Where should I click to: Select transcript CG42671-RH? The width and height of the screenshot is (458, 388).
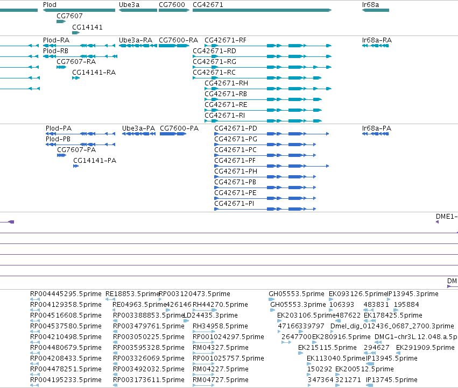pos(226,83)
